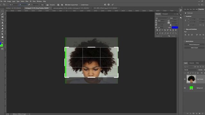Select the Frame tool in left toolbar

tap(2, 17)
